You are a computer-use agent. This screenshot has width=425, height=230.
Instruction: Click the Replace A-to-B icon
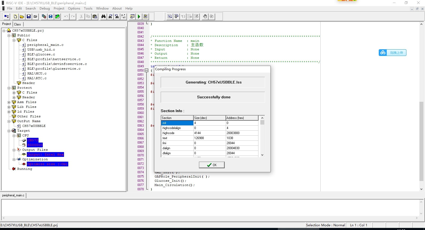[x=124, y=16]
